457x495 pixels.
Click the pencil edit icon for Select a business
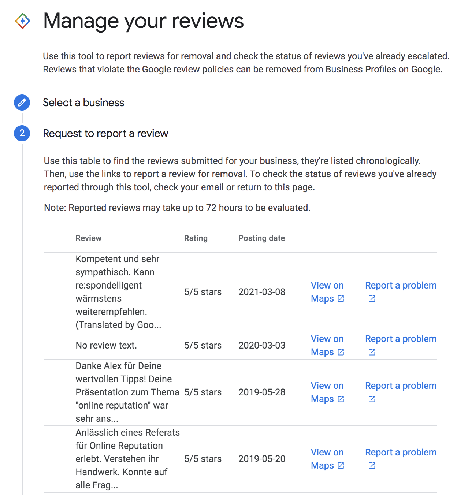[x=22, y=103]
